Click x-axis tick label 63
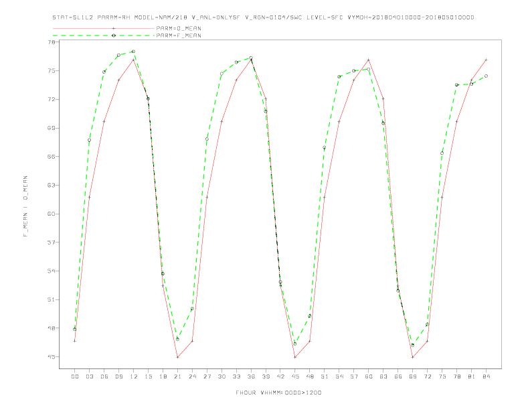530x410 pixels. coord(383,377)
